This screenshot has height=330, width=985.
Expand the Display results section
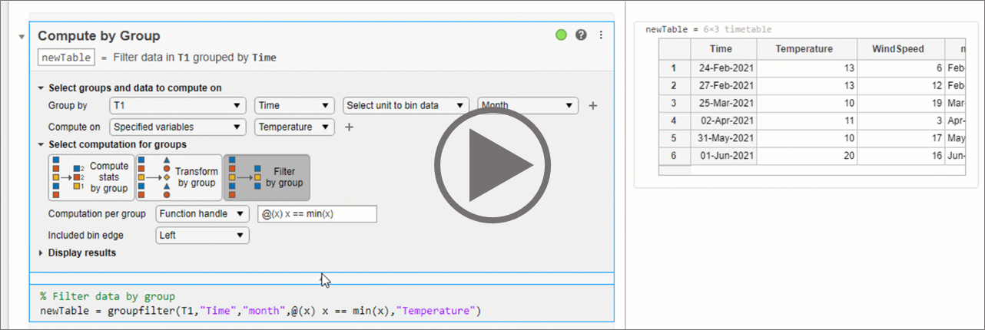tap(41, 252)
